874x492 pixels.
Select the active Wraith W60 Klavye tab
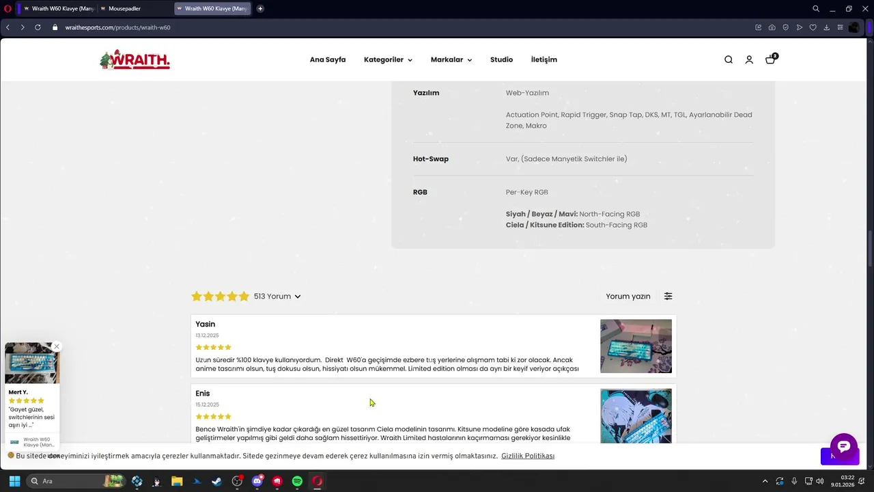[x=212, y=9]
